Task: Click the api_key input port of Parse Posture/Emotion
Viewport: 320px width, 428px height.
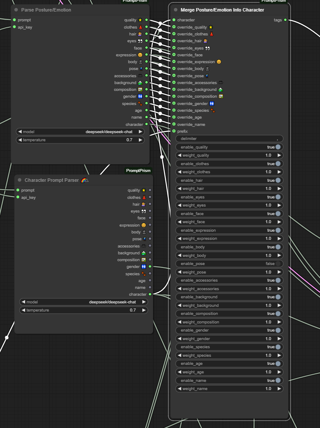Action: 14,27
